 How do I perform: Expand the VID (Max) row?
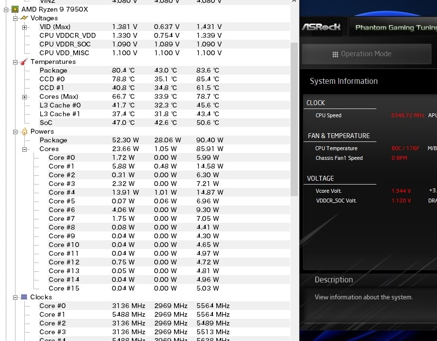pos(25,27)
